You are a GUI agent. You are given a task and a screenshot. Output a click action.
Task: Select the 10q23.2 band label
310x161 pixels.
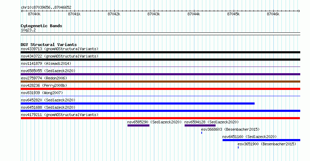point(28,30)
